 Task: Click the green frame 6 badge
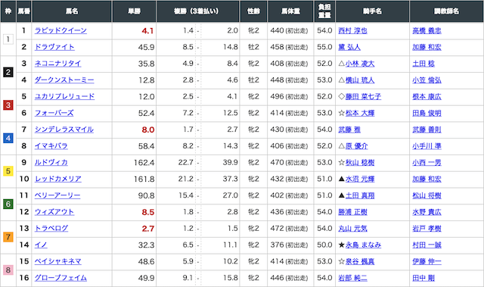click(8, 204)
